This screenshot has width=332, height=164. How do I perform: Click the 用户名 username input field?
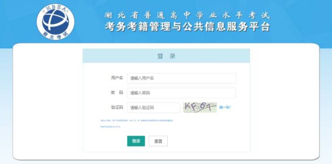[x=181, y=78]
